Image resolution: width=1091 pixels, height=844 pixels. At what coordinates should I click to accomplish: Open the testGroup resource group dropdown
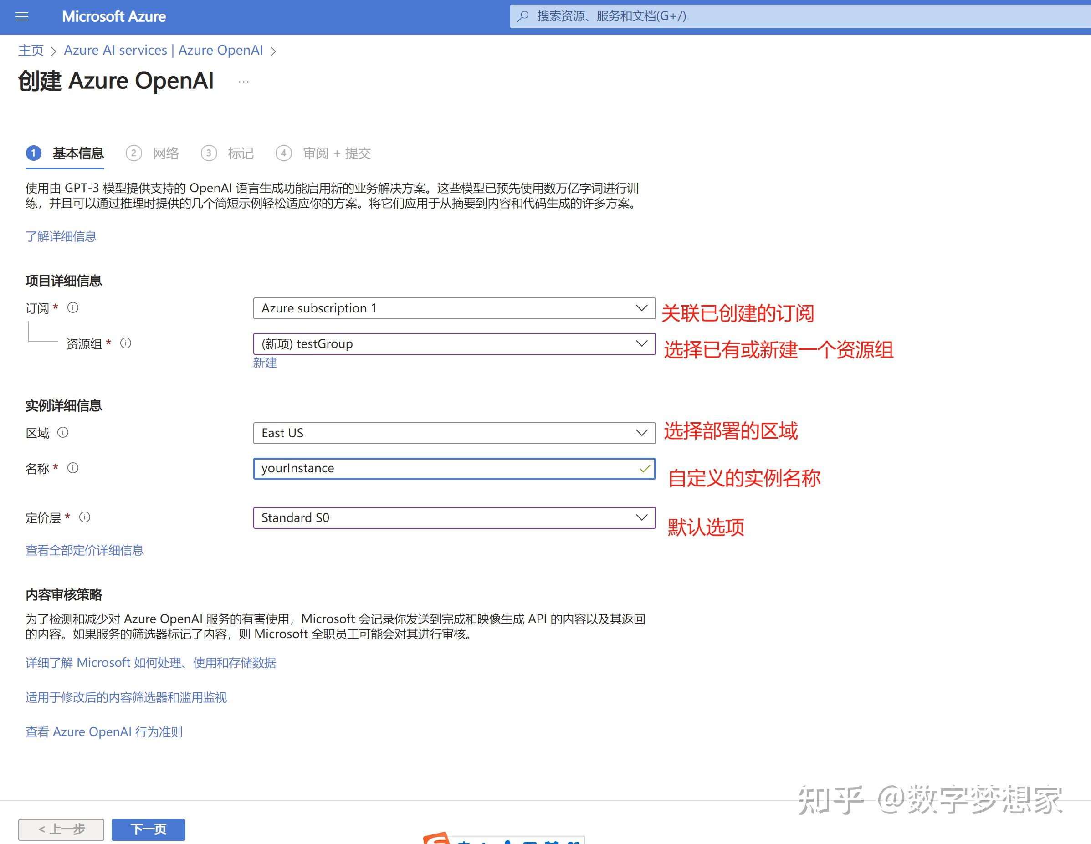coord(641,343)
